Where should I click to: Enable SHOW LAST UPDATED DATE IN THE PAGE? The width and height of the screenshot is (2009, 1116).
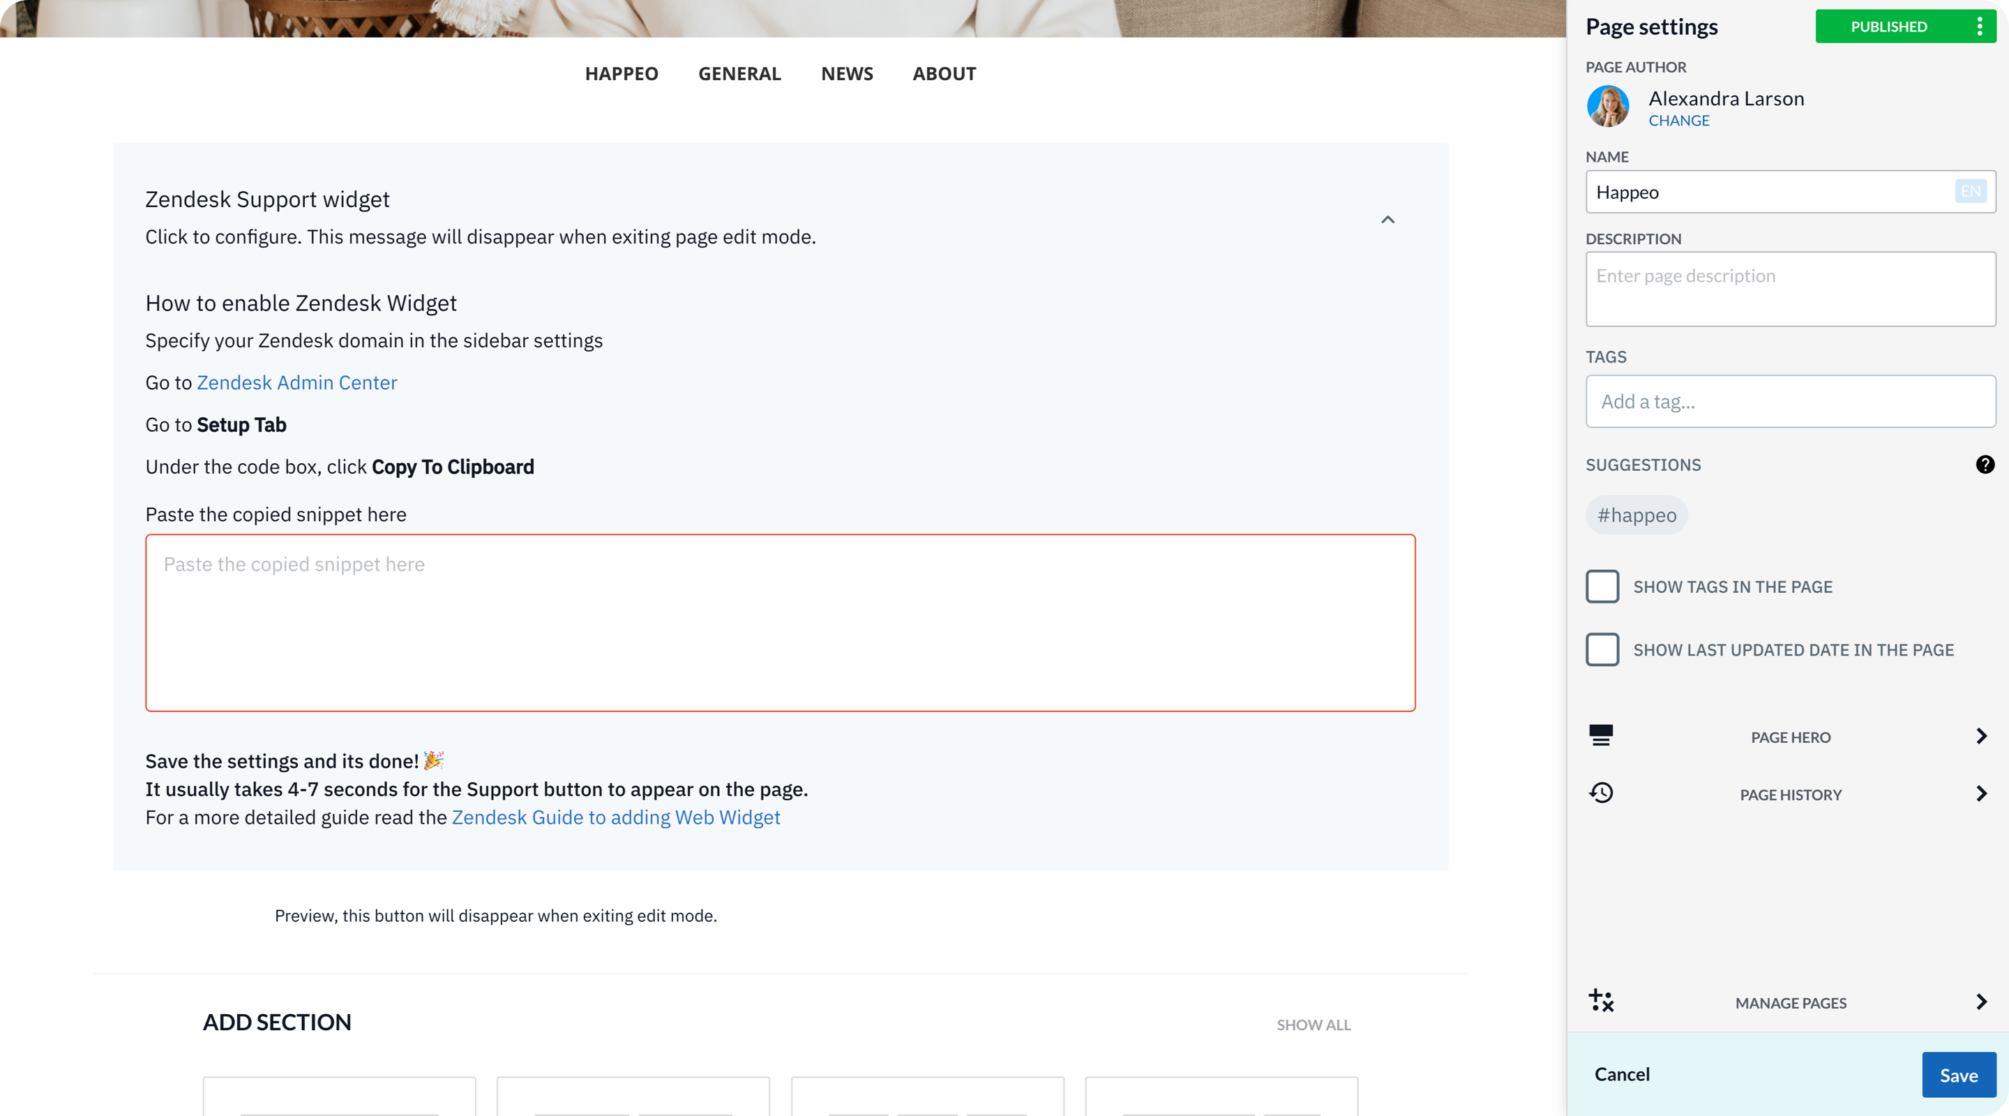tap(1603, 649)
